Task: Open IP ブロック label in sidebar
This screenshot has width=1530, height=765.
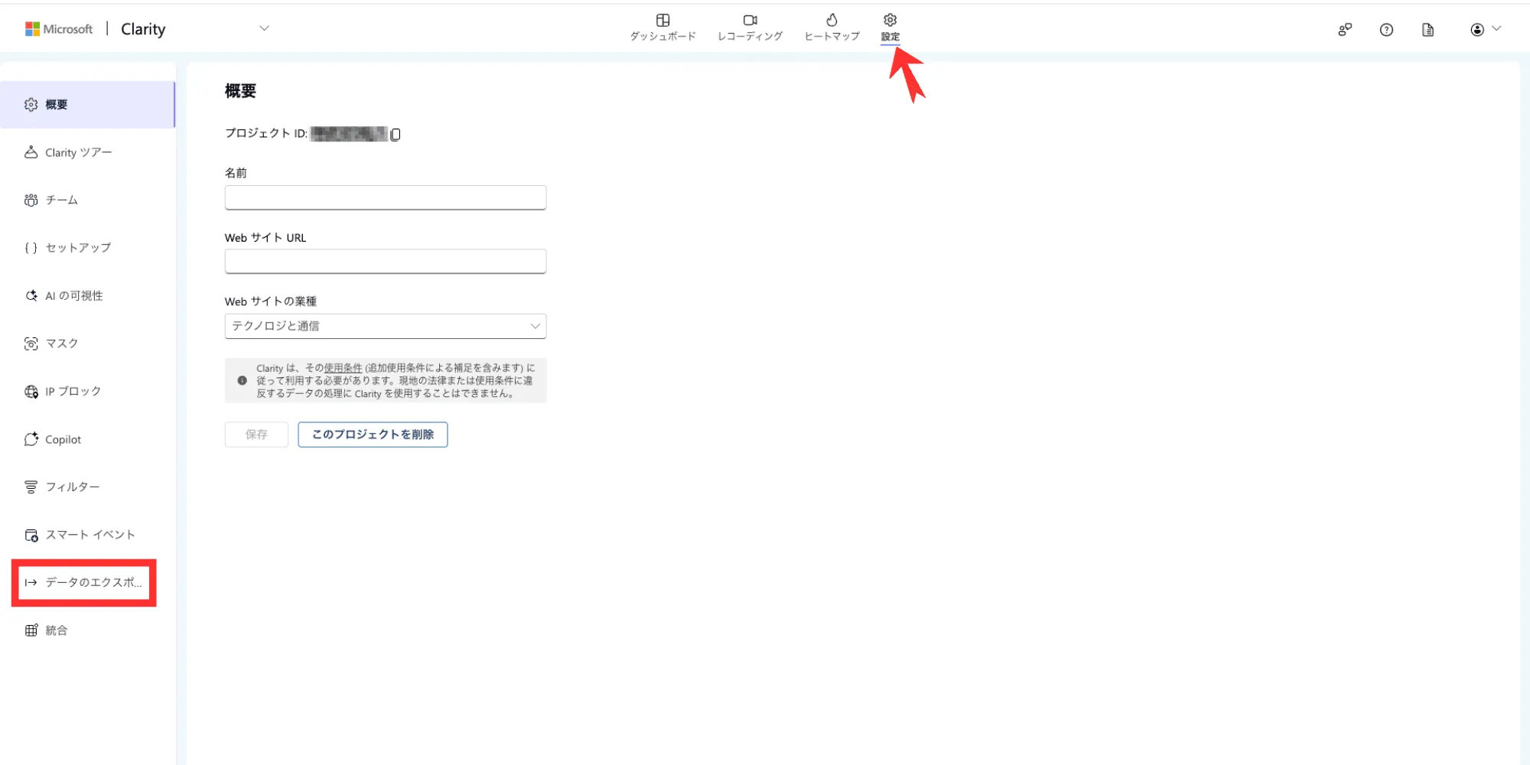Action: pyautogui.click(x=73, y=392)
